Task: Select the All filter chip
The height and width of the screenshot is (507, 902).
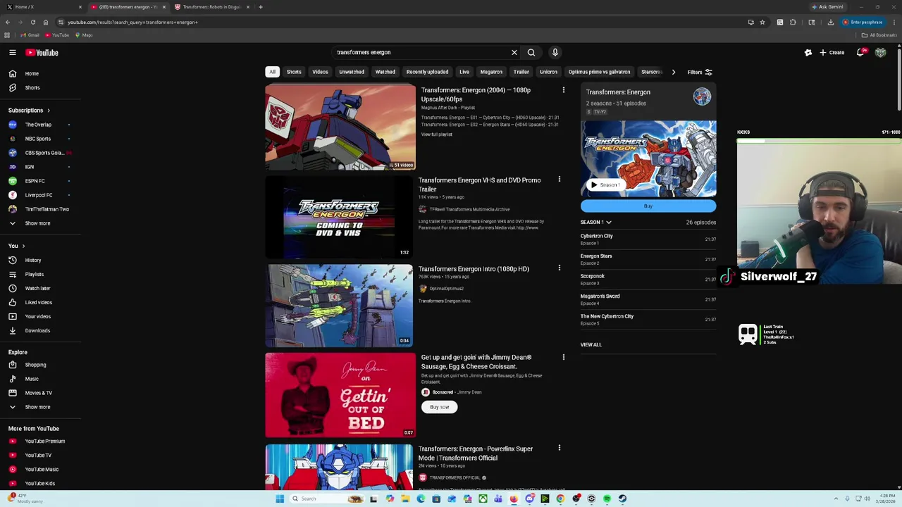Action: click(x=272, y=72)
